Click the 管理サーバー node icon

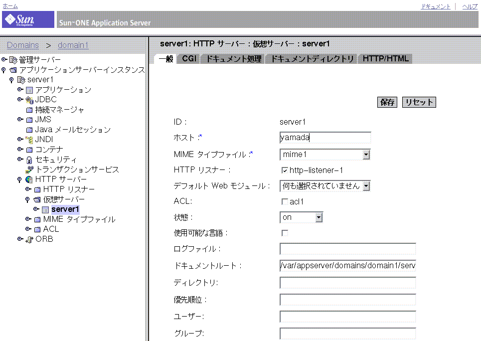13,60
